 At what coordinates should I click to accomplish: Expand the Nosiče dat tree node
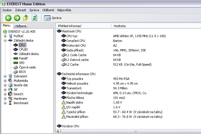[5, 85]
